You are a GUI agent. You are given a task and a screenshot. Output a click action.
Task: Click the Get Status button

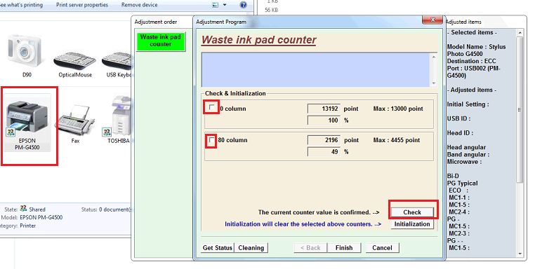pos(218,248)
